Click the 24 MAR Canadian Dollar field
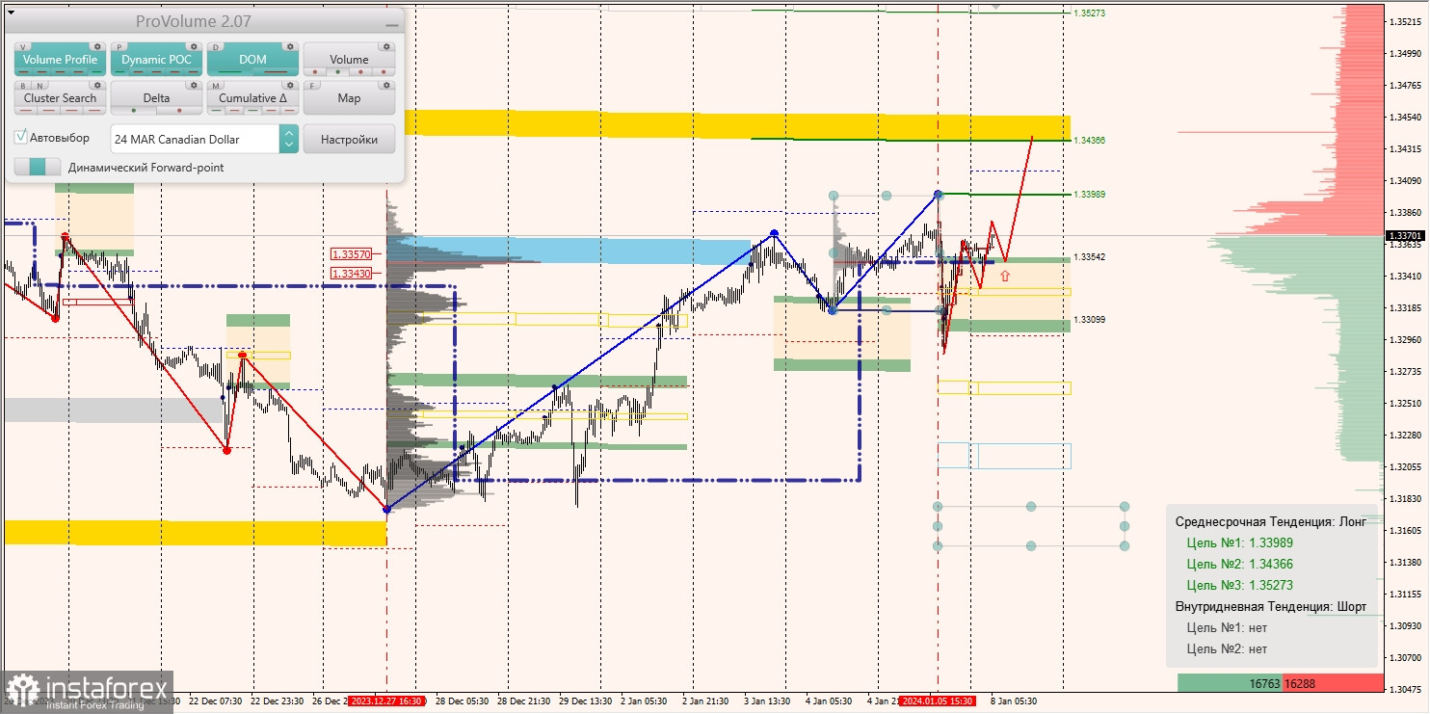 (x=196, y=139)
